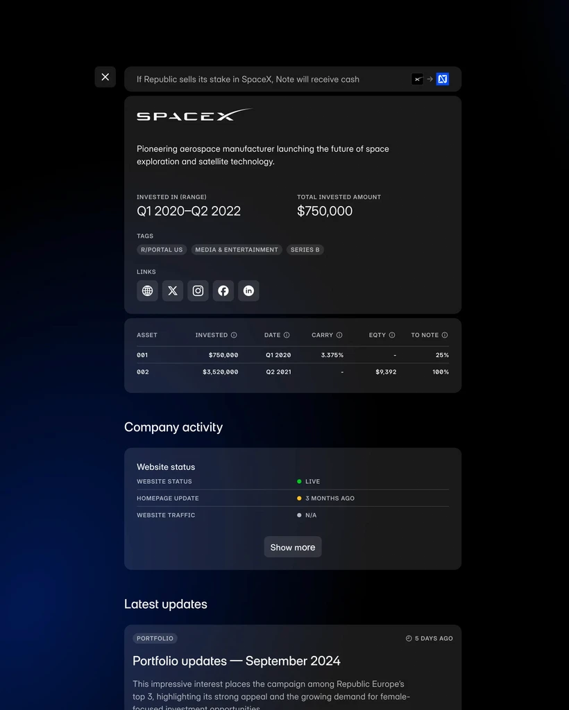Open the SpaceX Instagram link

[x=198, y=291]
